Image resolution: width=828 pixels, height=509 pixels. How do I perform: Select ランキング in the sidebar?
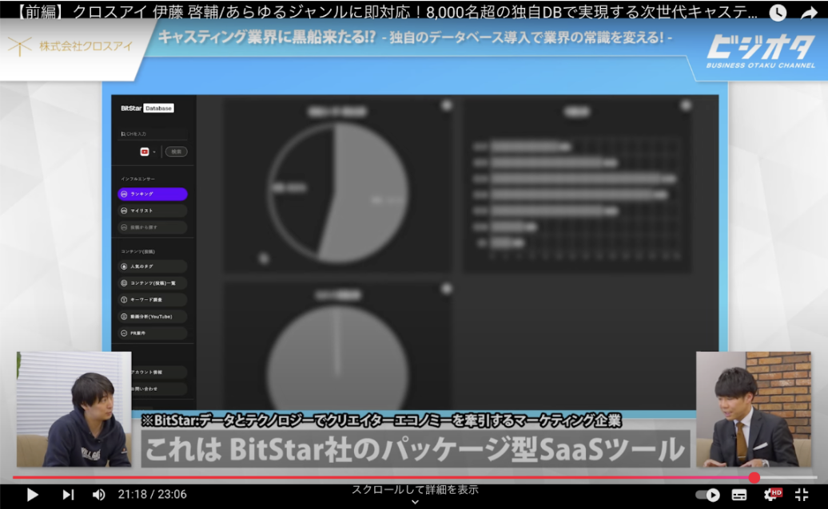(153, 194)
